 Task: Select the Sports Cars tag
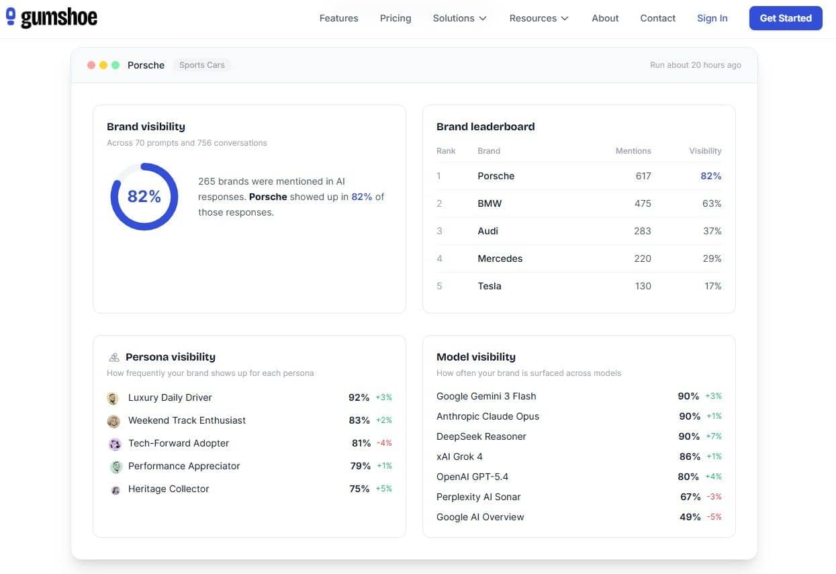202,65
